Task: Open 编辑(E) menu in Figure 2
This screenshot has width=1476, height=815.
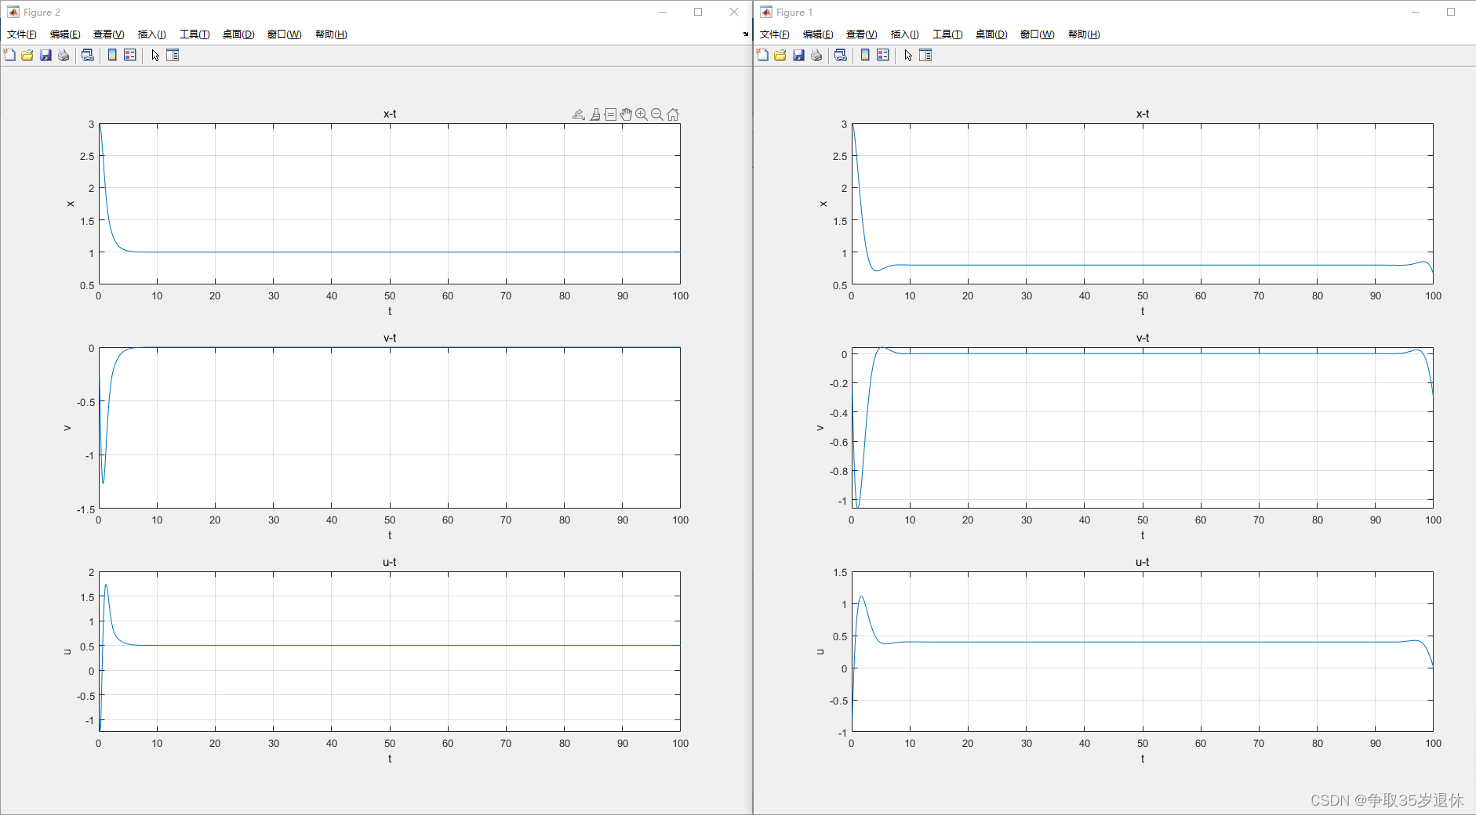Action: click(x=65, y=34)
